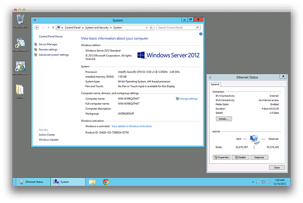Click the Diagnose button
The image size is (303, 203).
(x=259, y=157)
